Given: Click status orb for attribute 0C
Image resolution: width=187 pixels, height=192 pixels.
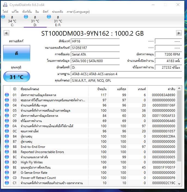Looking at the screenshot, I should tap(7, 131).
